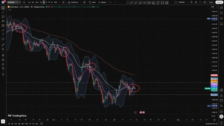Set range to 1D
The height and width of the screenshot is (126, 224).
[x=9, y=124]
